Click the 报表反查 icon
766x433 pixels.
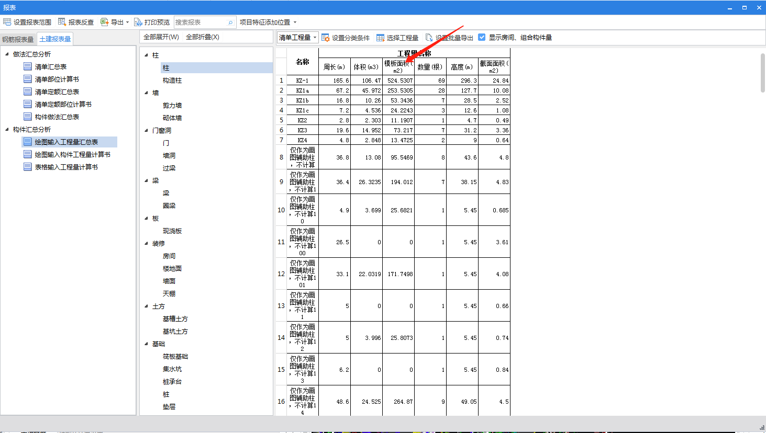coord(62,22)
